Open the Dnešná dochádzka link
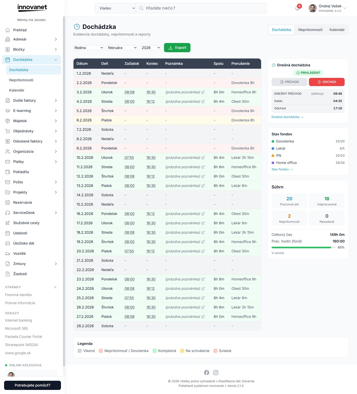The image size is (357, 394). [x=287, y=117]
